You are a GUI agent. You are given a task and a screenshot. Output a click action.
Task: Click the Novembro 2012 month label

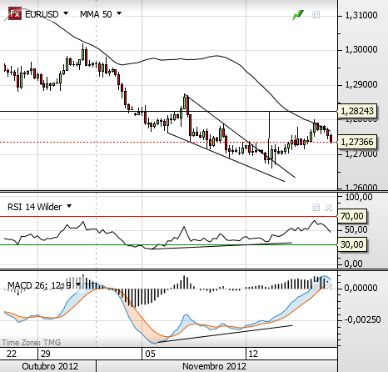pyautogui.click(x=214, y=366)
